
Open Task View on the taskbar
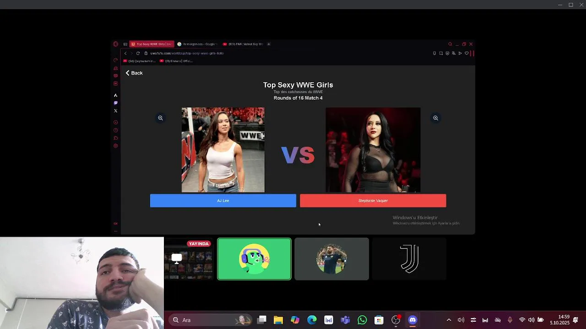(x=262, y=320)
